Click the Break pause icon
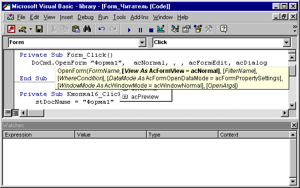 point(140,30)
